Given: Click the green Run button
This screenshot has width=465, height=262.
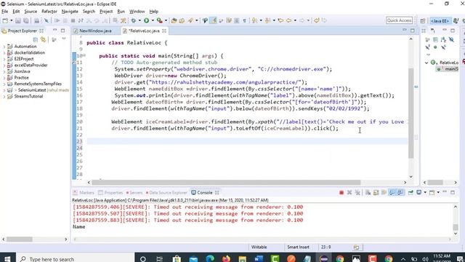Looking at the screenshot, I should (x=147, y=20).
